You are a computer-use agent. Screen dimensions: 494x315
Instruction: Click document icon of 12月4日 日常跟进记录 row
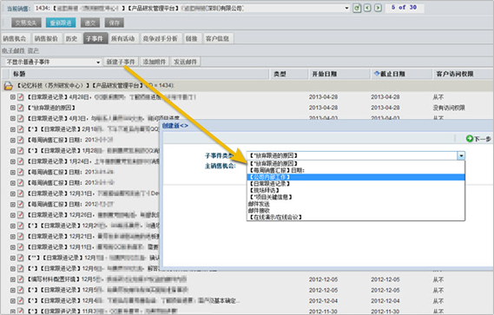point(21,300)
